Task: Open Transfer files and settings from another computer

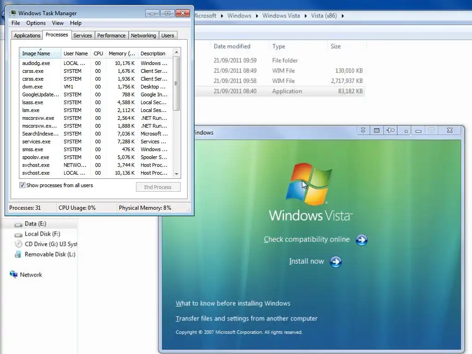Action: pos(247,319)
